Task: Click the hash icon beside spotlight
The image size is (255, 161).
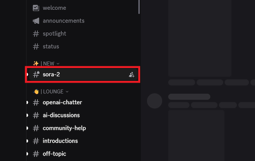Action: pos(36,33)
